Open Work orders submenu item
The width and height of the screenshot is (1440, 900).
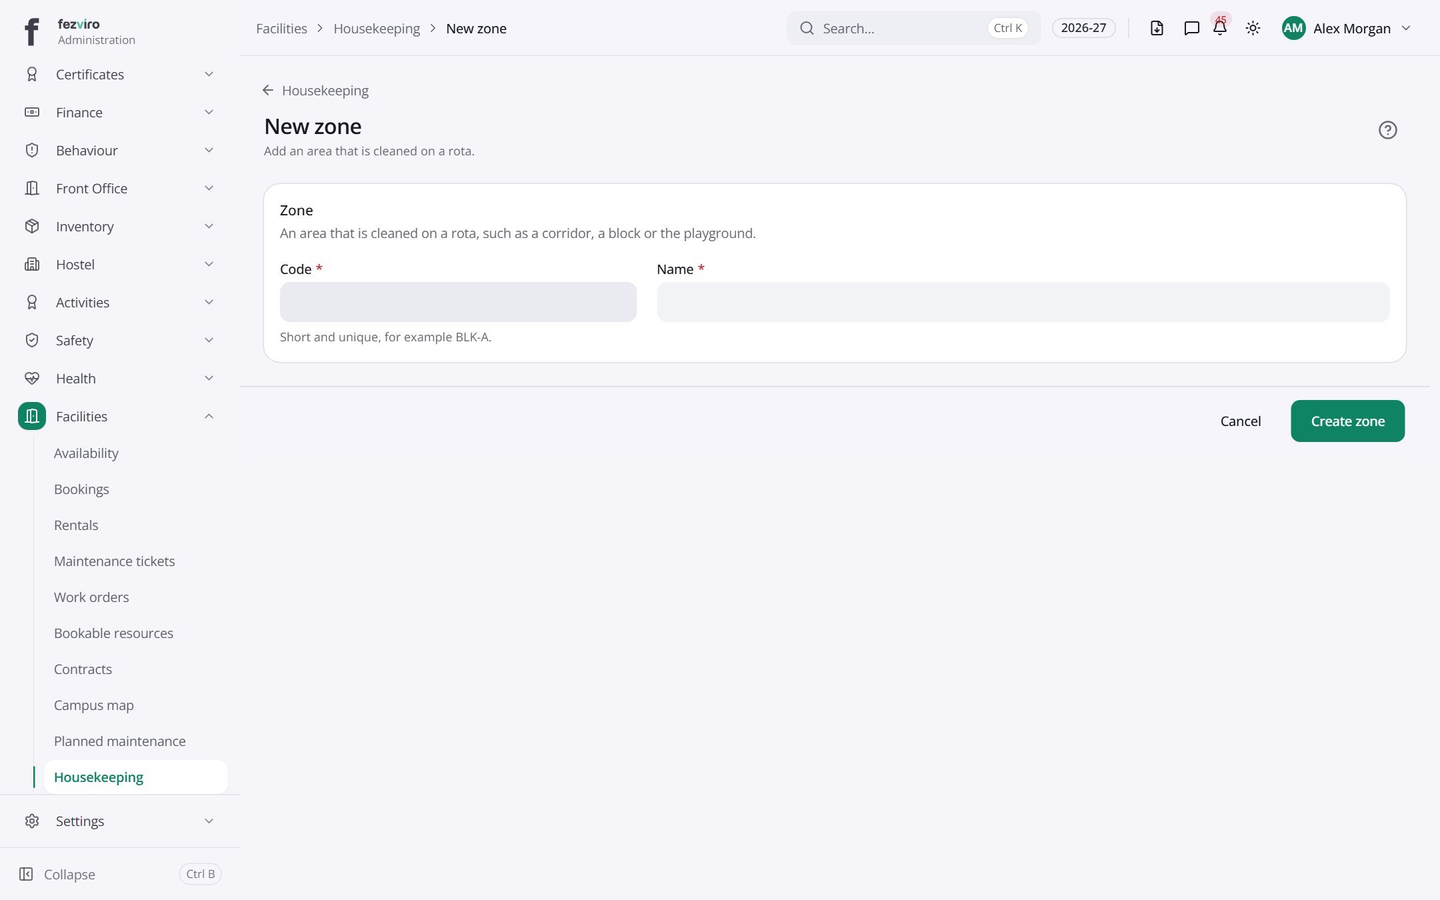pyautogui.click(x=91, y=597)
